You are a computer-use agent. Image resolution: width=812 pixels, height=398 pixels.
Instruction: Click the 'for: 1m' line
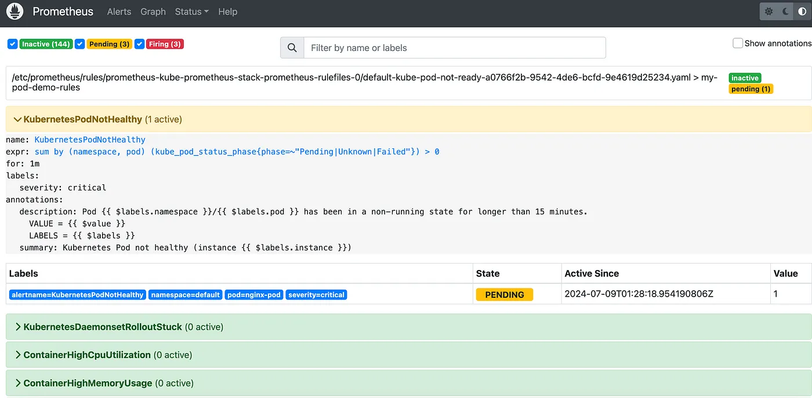(23, 164)
